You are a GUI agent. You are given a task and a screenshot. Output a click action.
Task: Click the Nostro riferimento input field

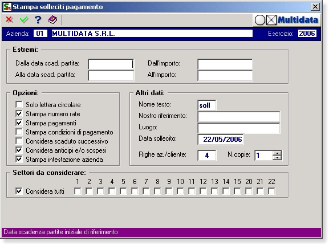click(x=239, y=117)
